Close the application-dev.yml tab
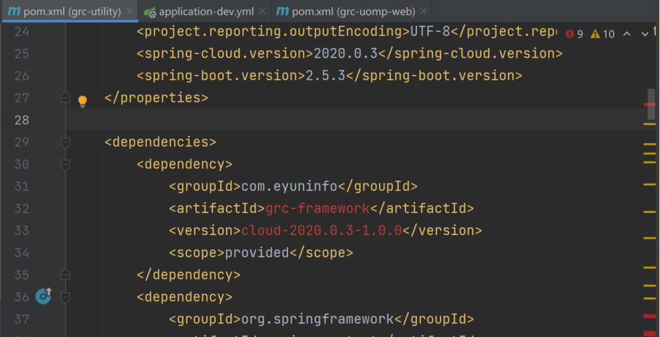The height and width of the screenshot is (337, 660). tap(262, 11)
